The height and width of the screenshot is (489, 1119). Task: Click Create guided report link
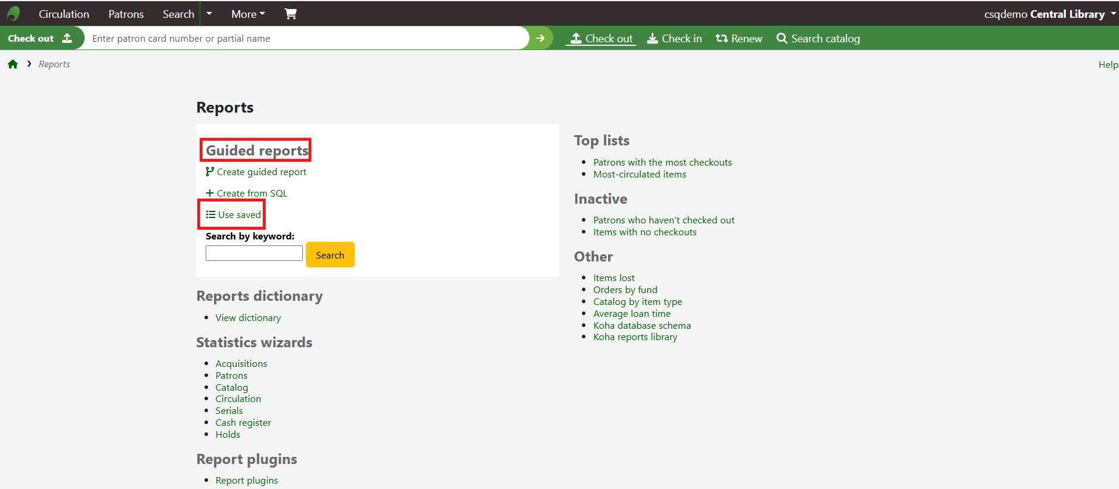tap(261, 172)
